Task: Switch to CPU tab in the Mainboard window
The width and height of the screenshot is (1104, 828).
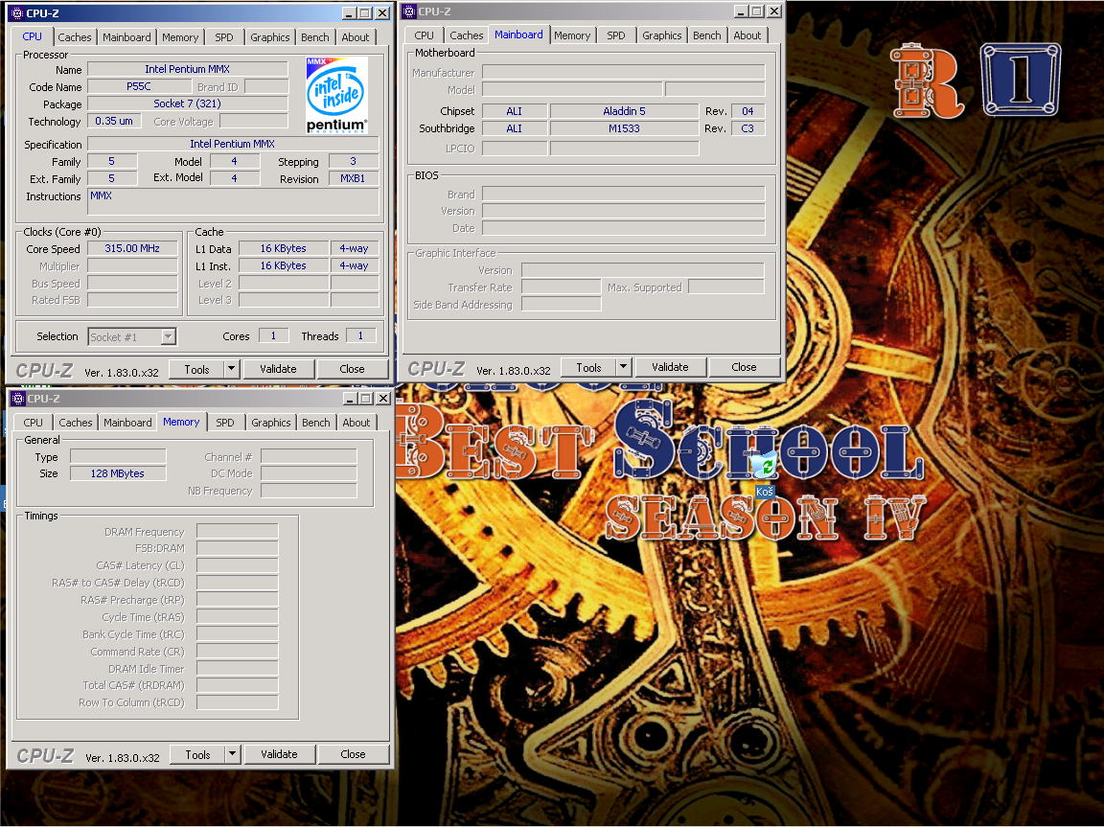Action: point(424,35)
